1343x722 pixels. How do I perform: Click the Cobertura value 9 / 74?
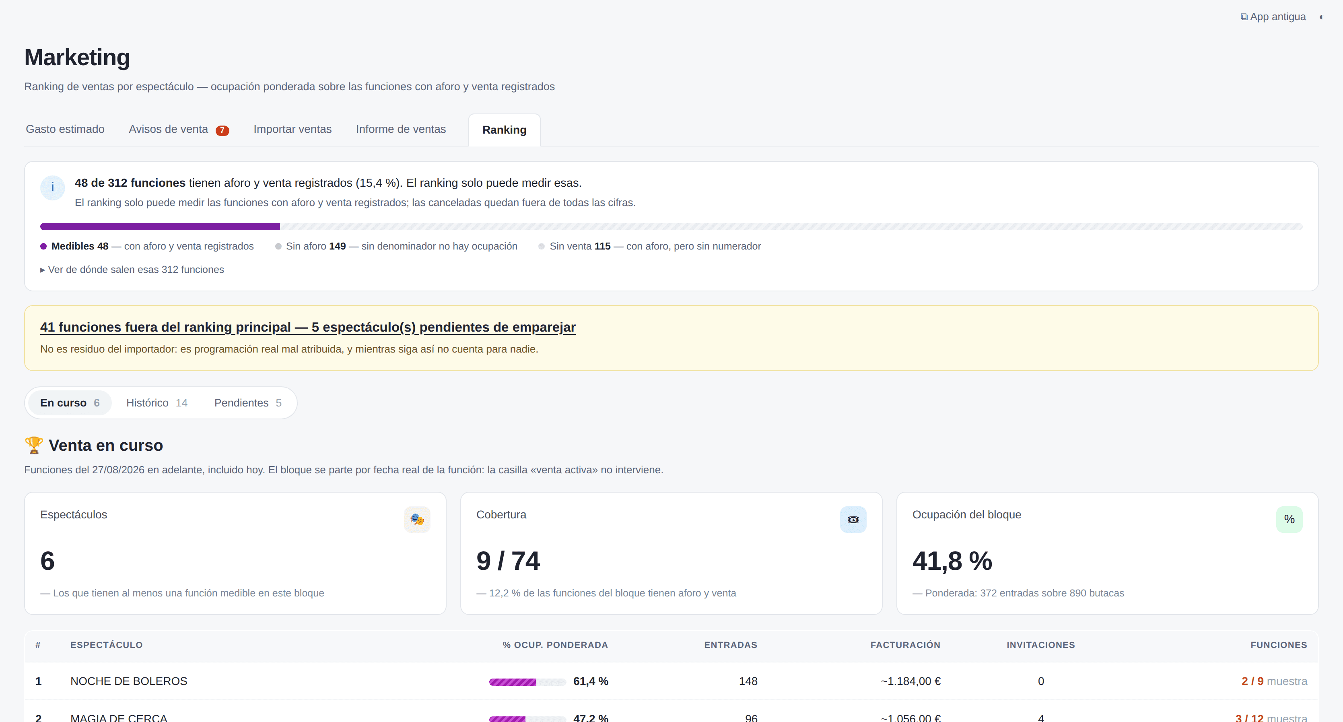(508, 561)
